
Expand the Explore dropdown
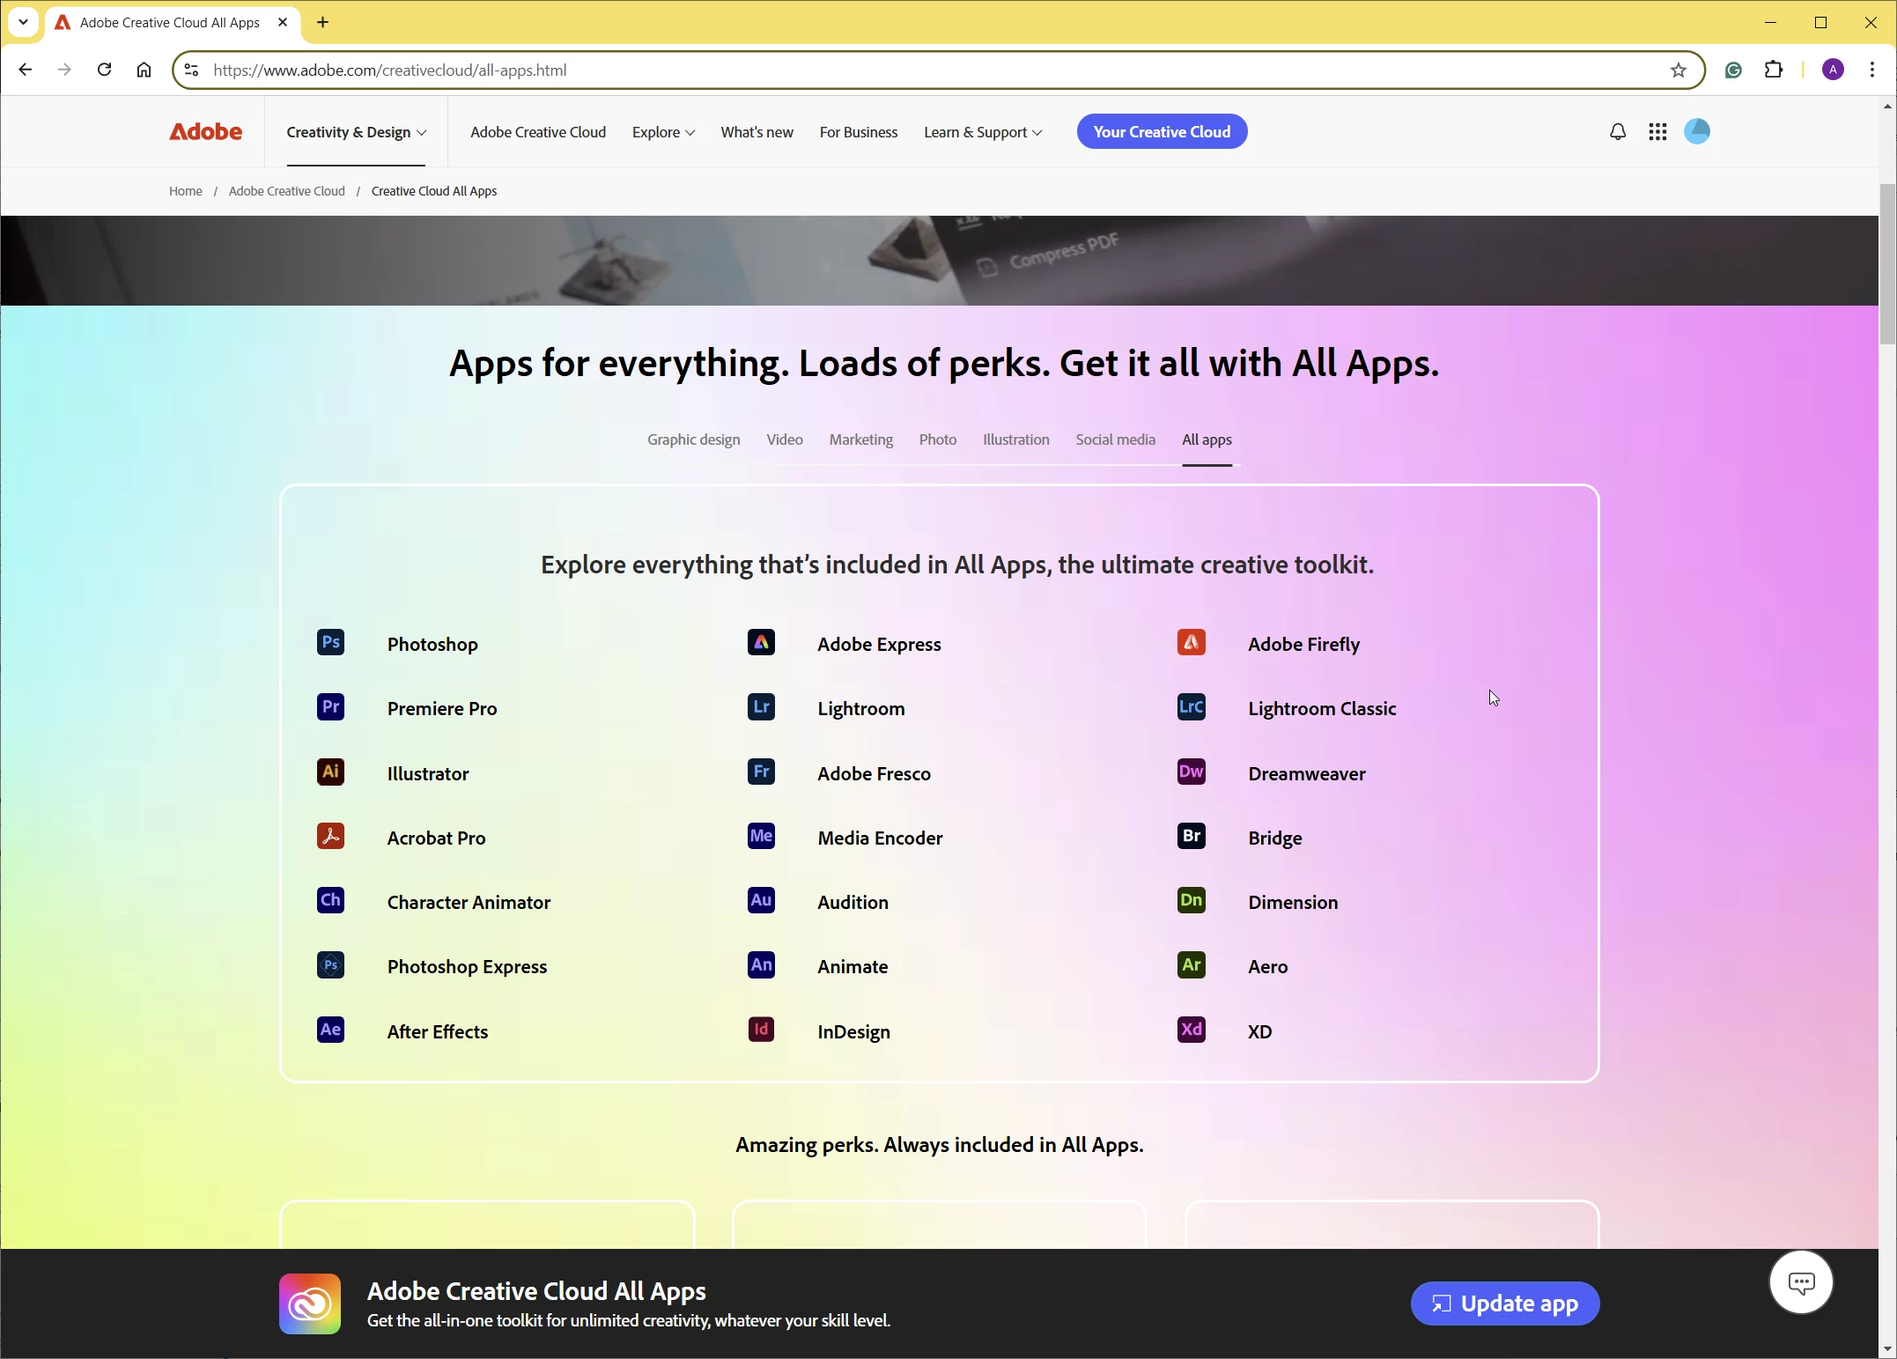tap(663, 132)
